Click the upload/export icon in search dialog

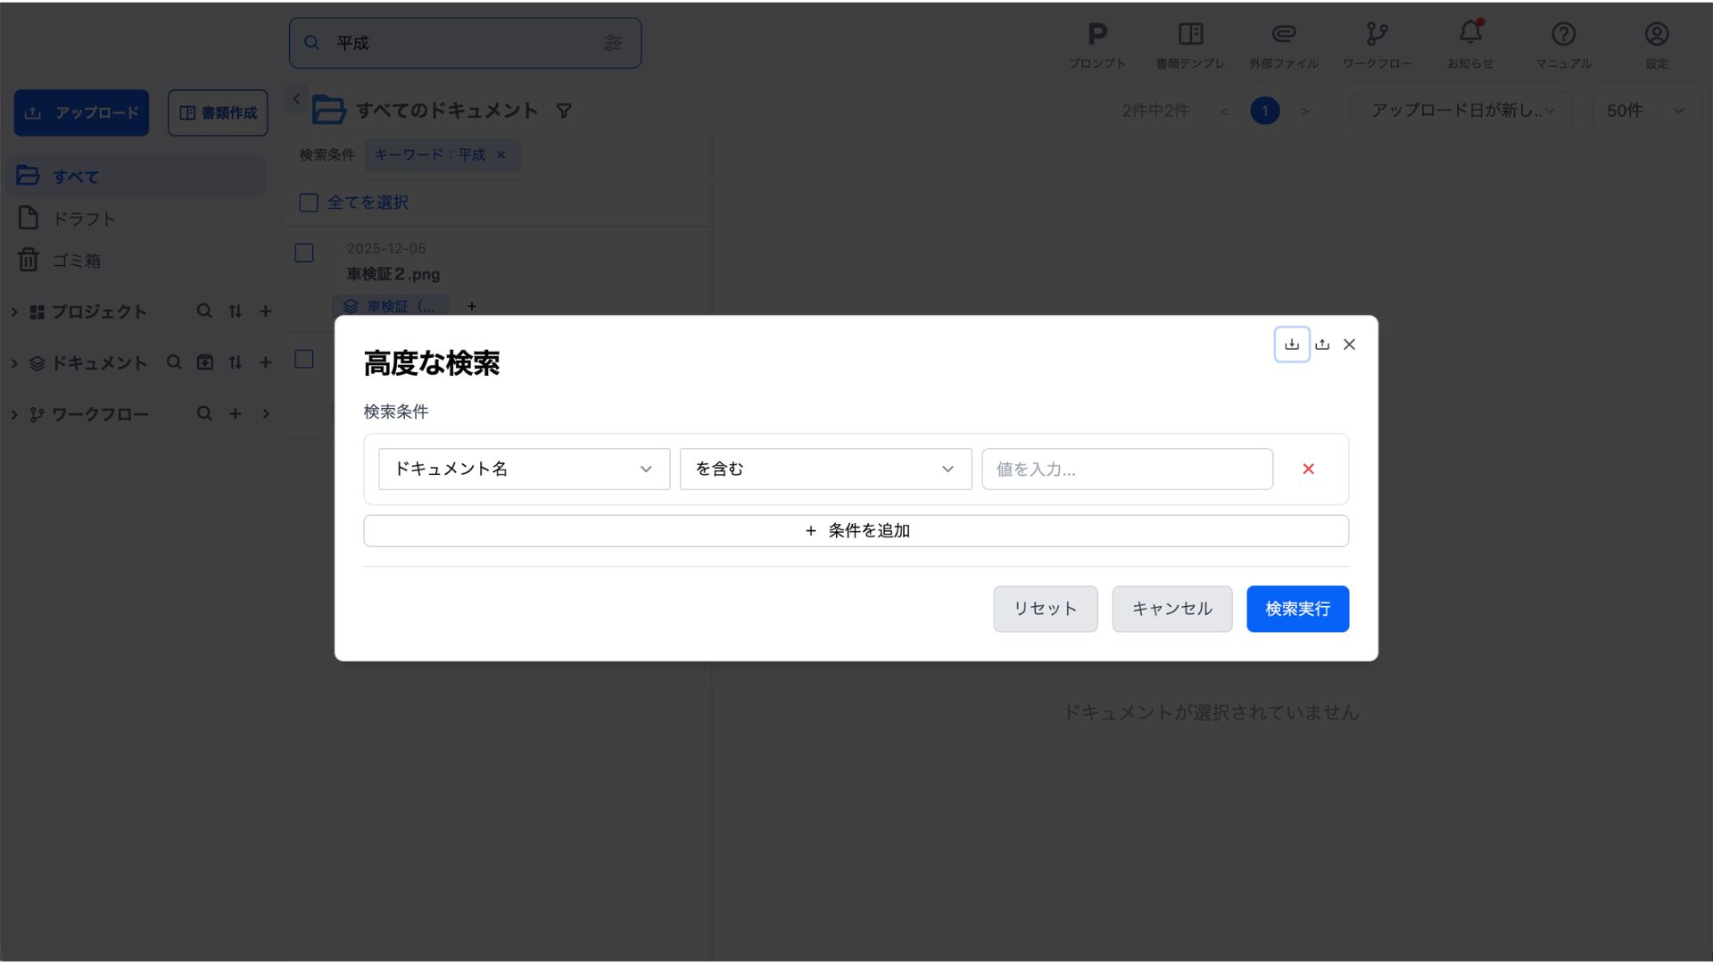[x=1322, y=345]
